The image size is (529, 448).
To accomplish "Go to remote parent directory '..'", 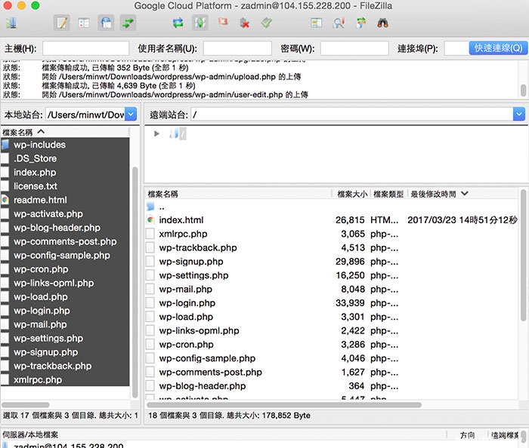I will coord(332,207).
